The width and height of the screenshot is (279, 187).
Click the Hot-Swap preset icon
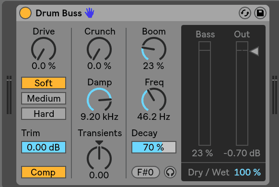tap(244, 13)
